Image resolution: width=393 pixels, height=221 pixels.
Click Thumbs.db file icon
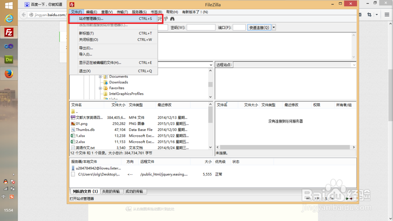[x=73, y=130]
